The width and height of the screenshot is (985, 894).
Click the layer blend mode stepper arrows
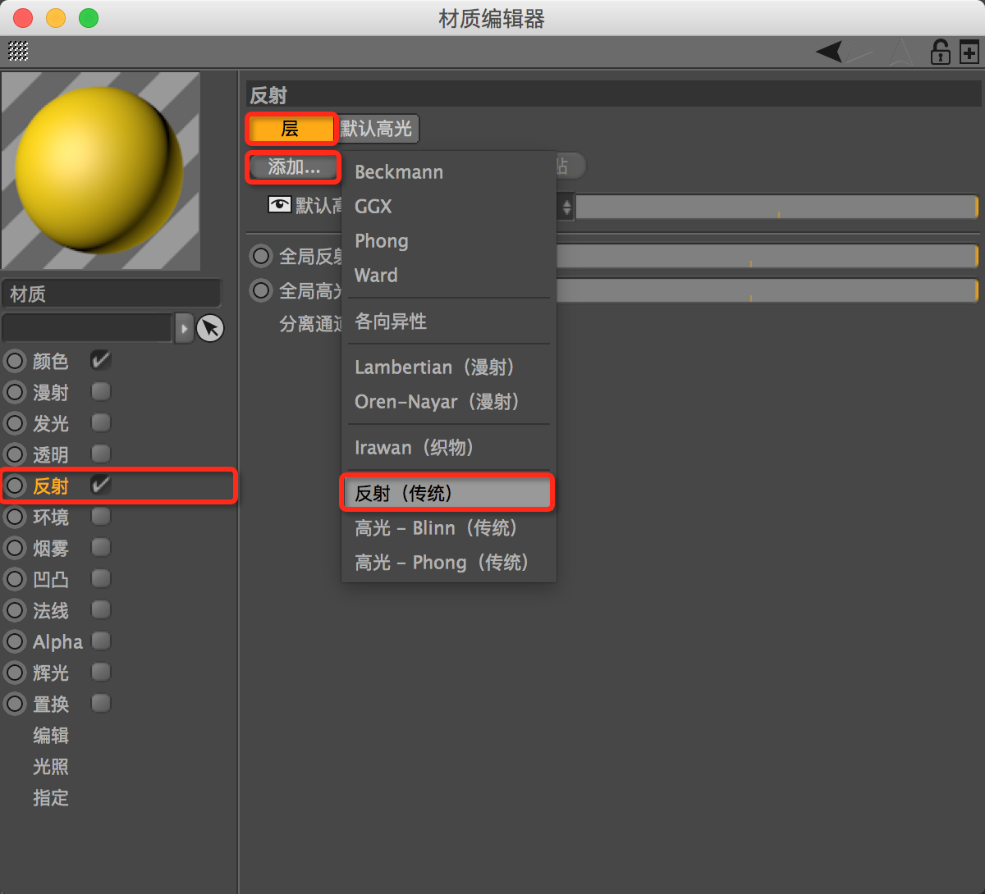(x=566, y=207)
